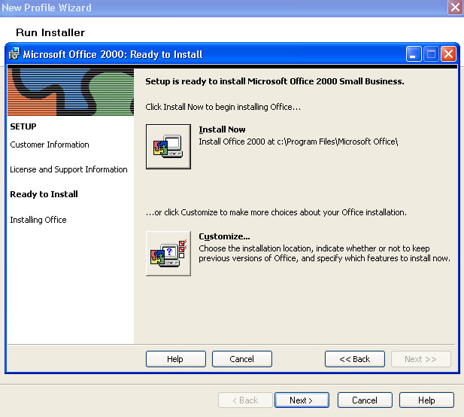
Task: Click << Back button in Office setup
Action: pyautogui.click(x=355, y=359)
